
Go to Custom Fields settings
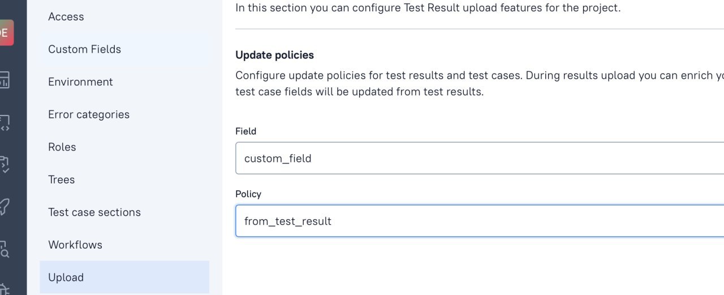(85, 49)
